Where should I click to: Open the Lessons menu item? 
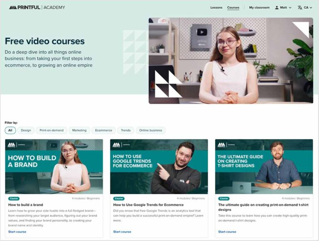[216, 7]
